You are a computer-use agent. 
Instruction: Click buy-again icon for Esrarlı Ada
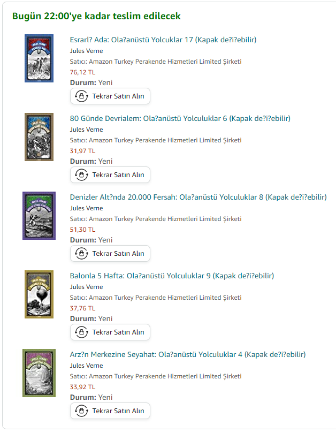(x=81, y=96)
